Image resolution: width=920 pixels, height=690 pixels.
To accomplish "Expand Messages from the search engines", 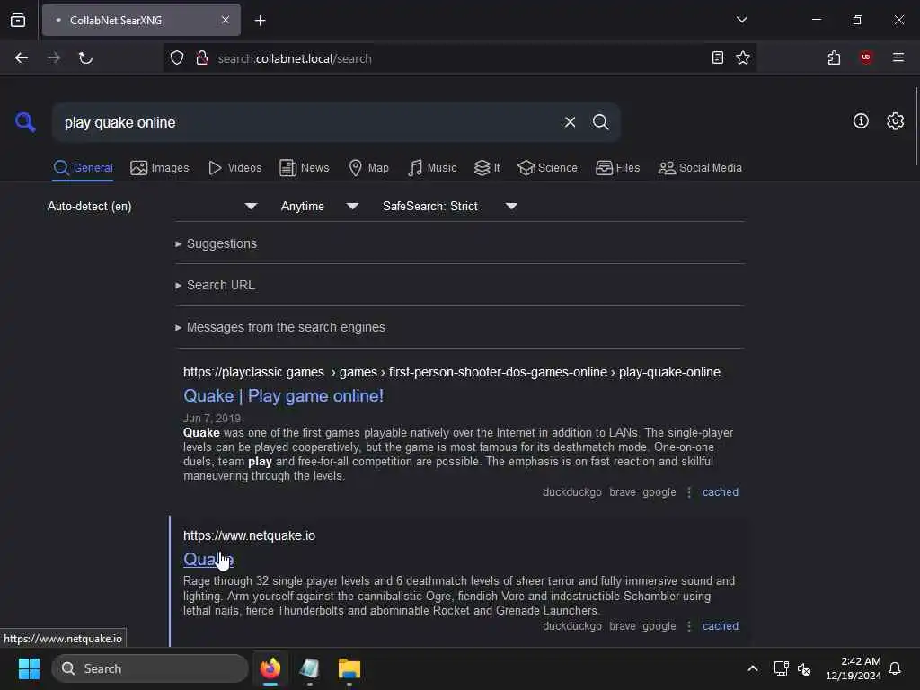I will pyautogui.click(x=280, y=327).
